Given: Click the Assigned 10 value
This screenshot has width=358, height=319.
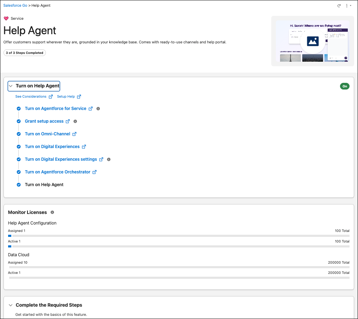Looking at the screenshot, I should (x=18, y=262).
